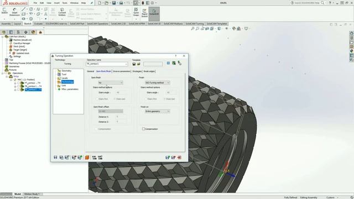This screenshot has width=354, height=199.
Task: Click the Save template icon in dialog
Action: [x=134, y=64]
